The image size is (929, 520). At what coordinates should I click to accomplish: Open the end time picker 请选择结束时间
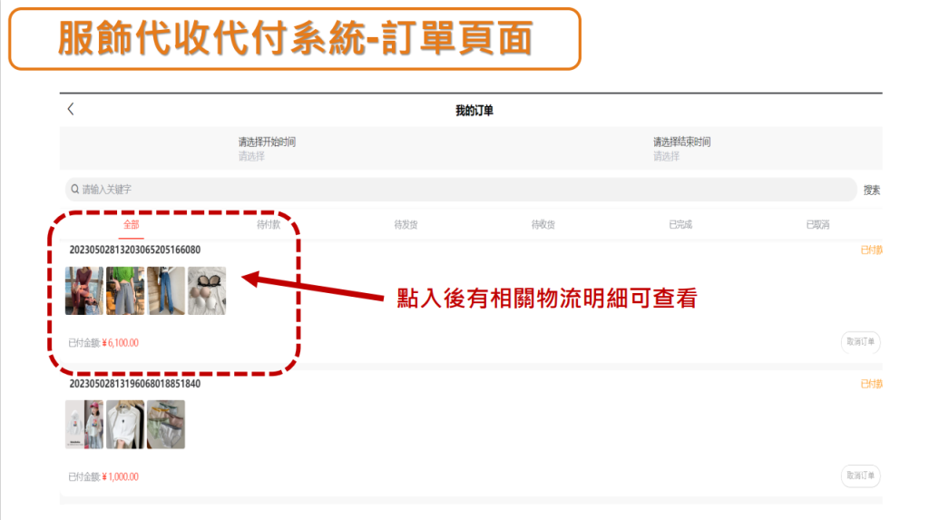681,148
